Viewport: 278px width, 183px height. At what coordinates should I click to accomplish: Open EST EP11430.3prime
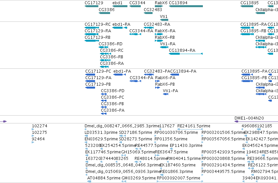point(186,145)
